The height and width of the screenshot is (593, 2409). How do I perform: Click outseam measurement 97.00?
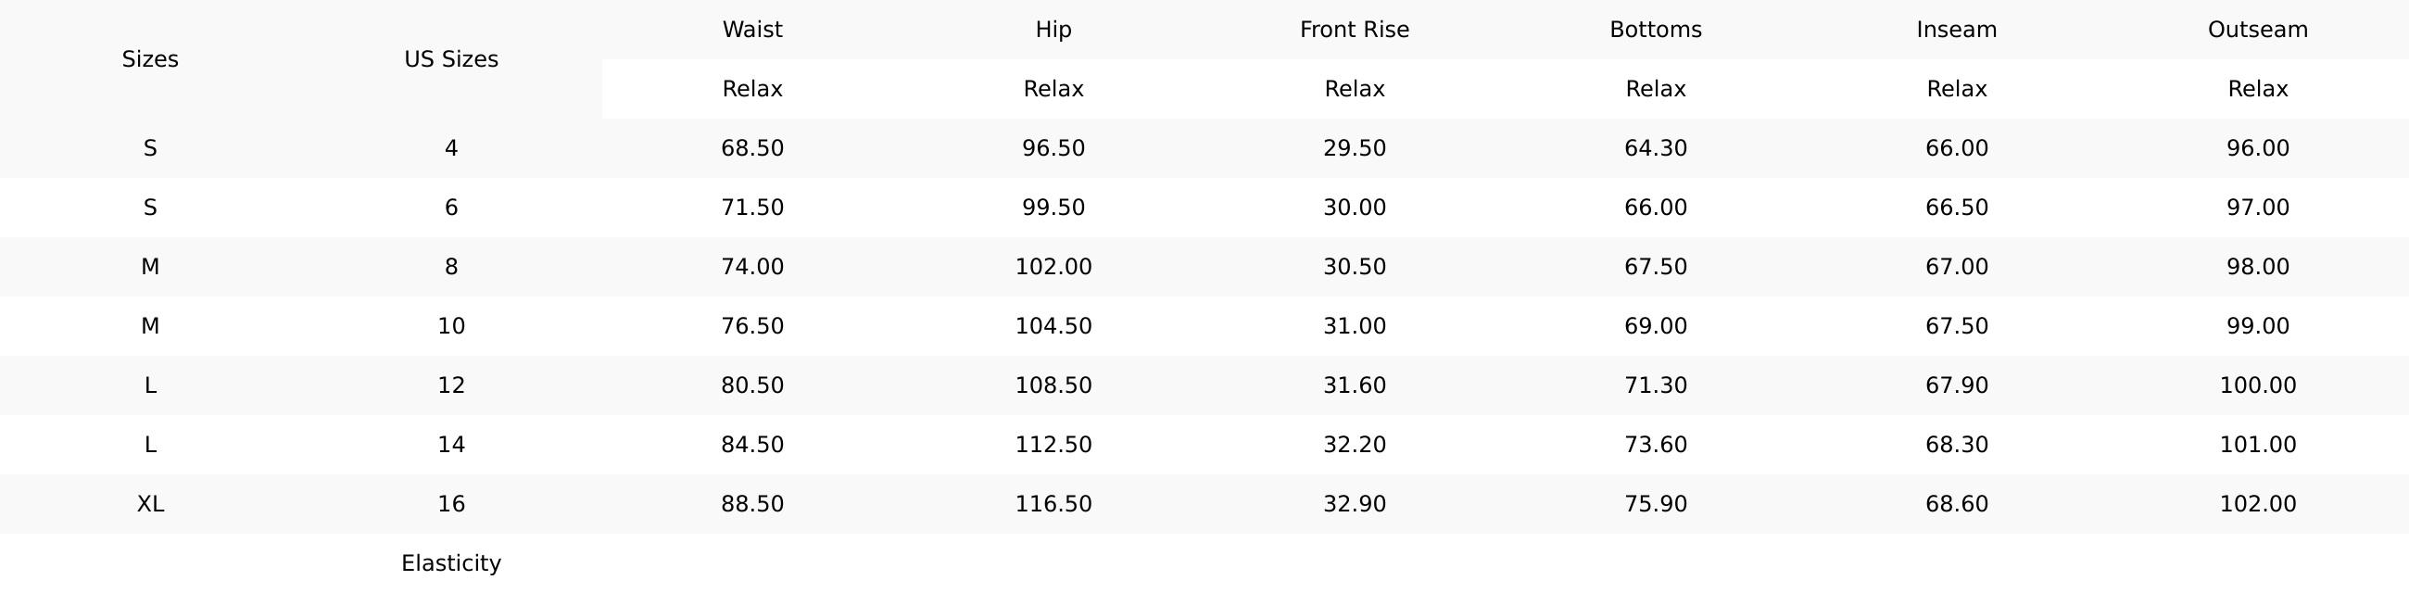pyautogui.click(x=2257, y=208)
